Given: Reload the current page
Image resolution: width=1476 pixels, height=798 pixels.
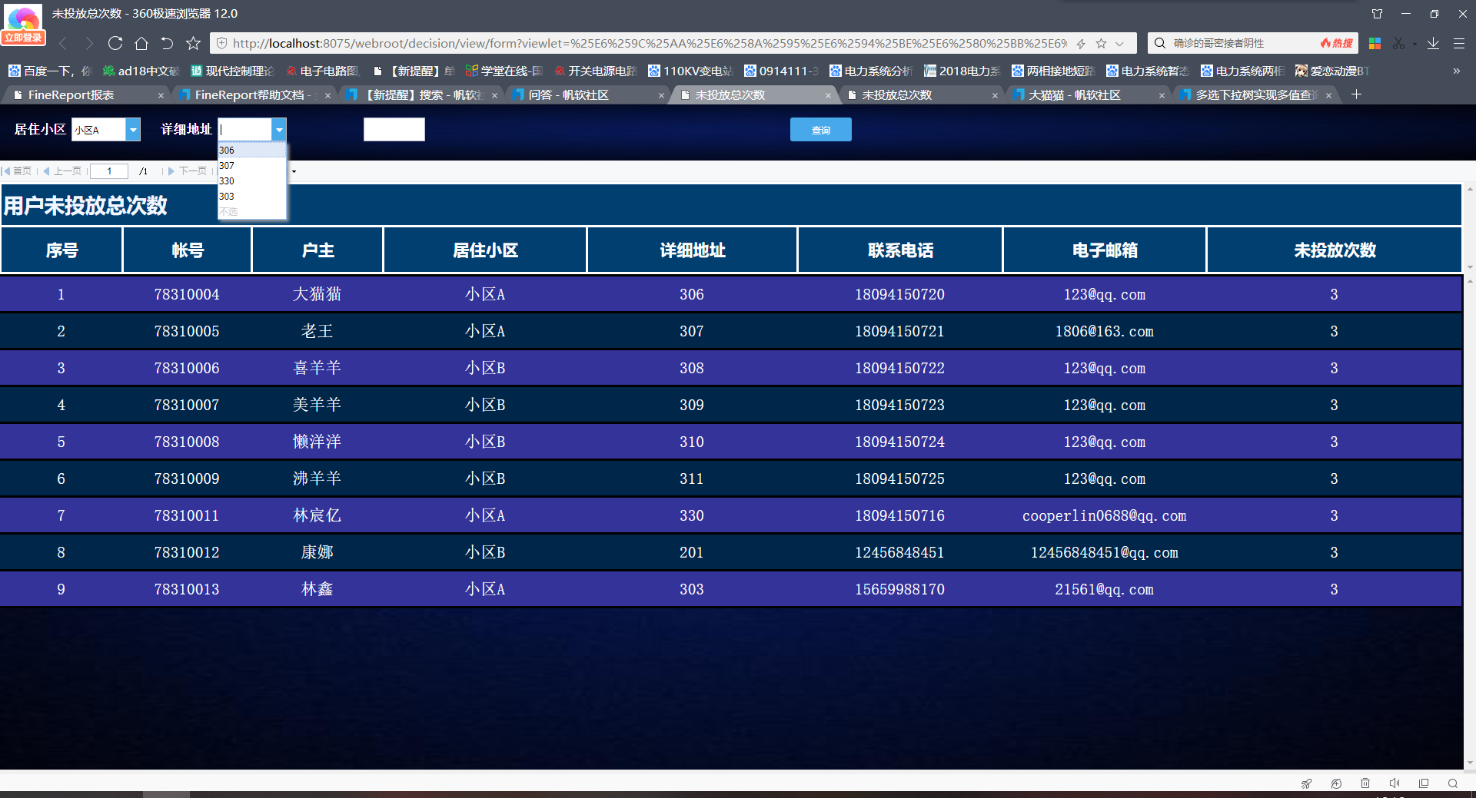Looking at the screenshot, I should click(x=115, y=43).
